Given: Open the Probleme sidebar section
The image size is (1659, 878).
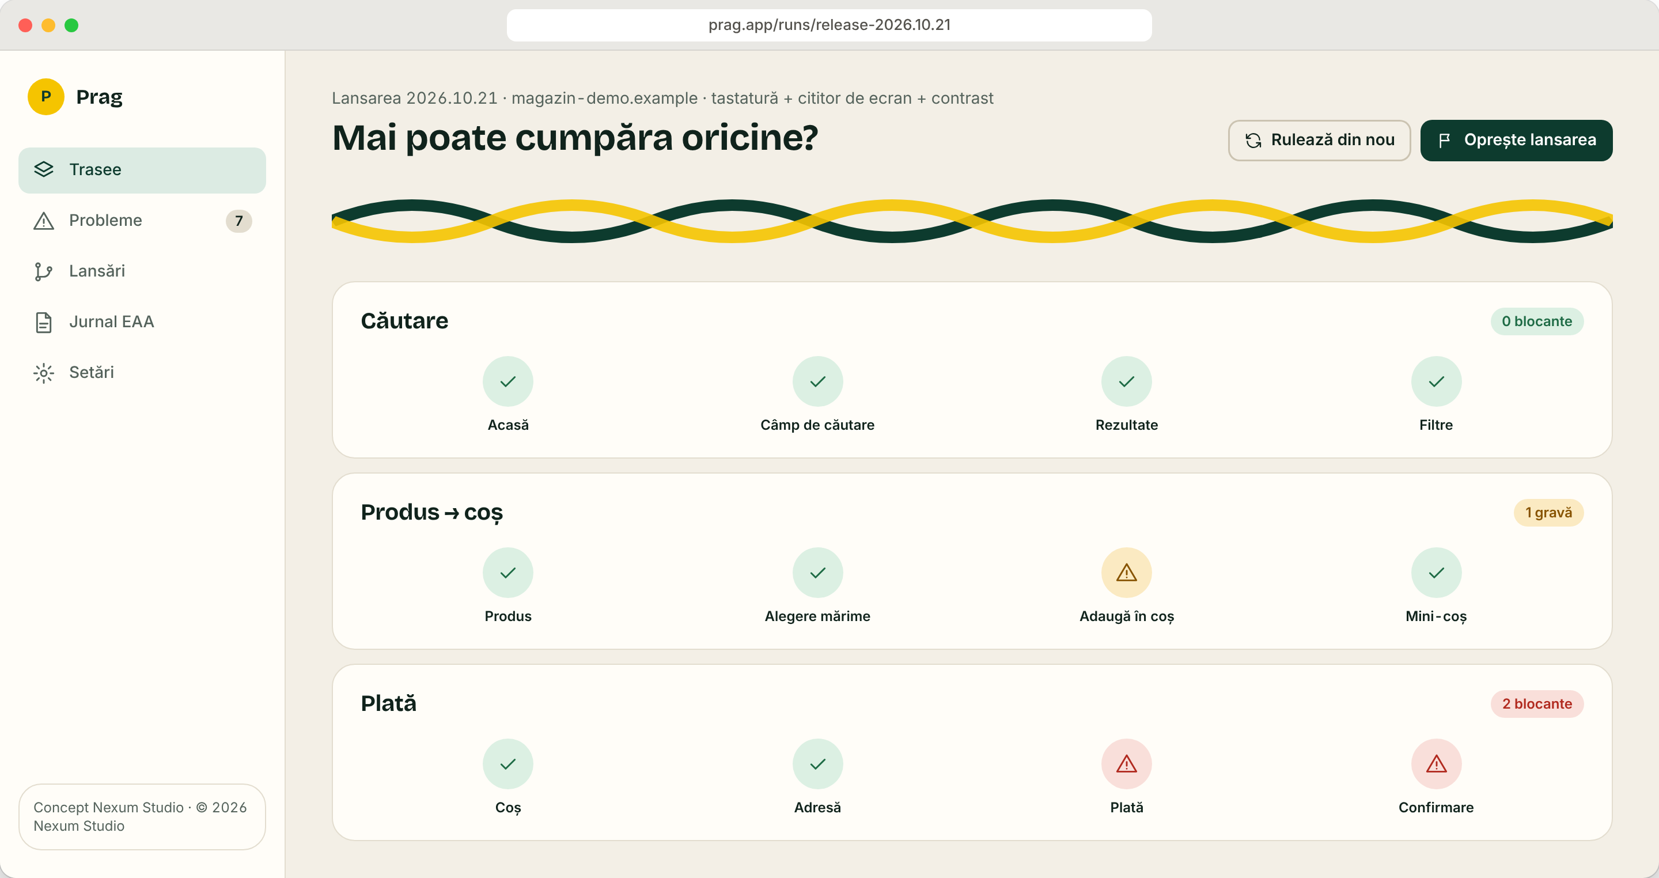Looking at the screenshot, I should 142,221.
